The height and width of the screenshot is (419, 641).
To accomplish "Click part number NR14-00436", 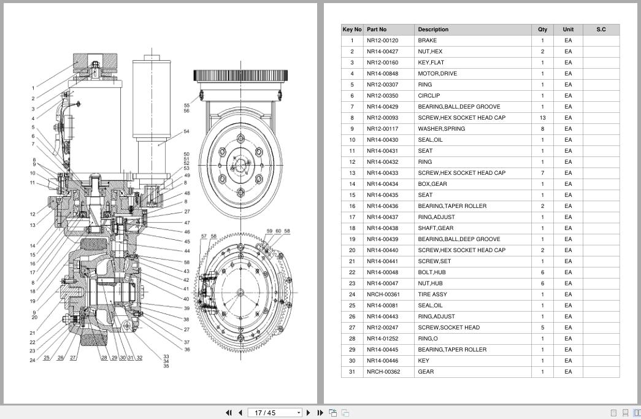I will click(x=382, y=206).
